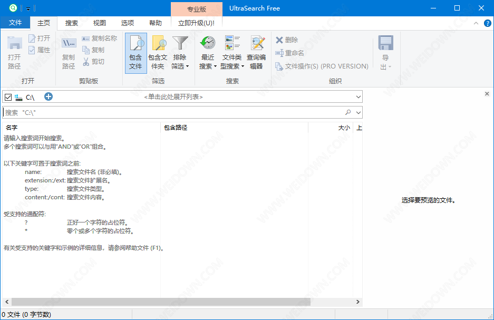Click the scroll left arrow

click(x=7, y=302)
